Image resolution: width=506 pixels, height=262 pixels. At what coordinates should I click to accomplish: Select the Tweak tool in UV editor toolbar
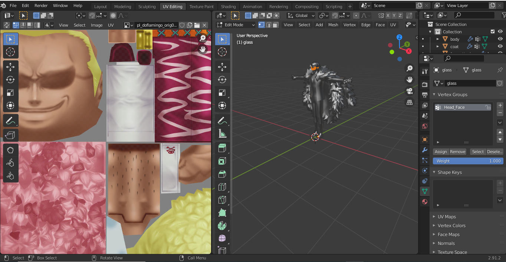[10, 38]
